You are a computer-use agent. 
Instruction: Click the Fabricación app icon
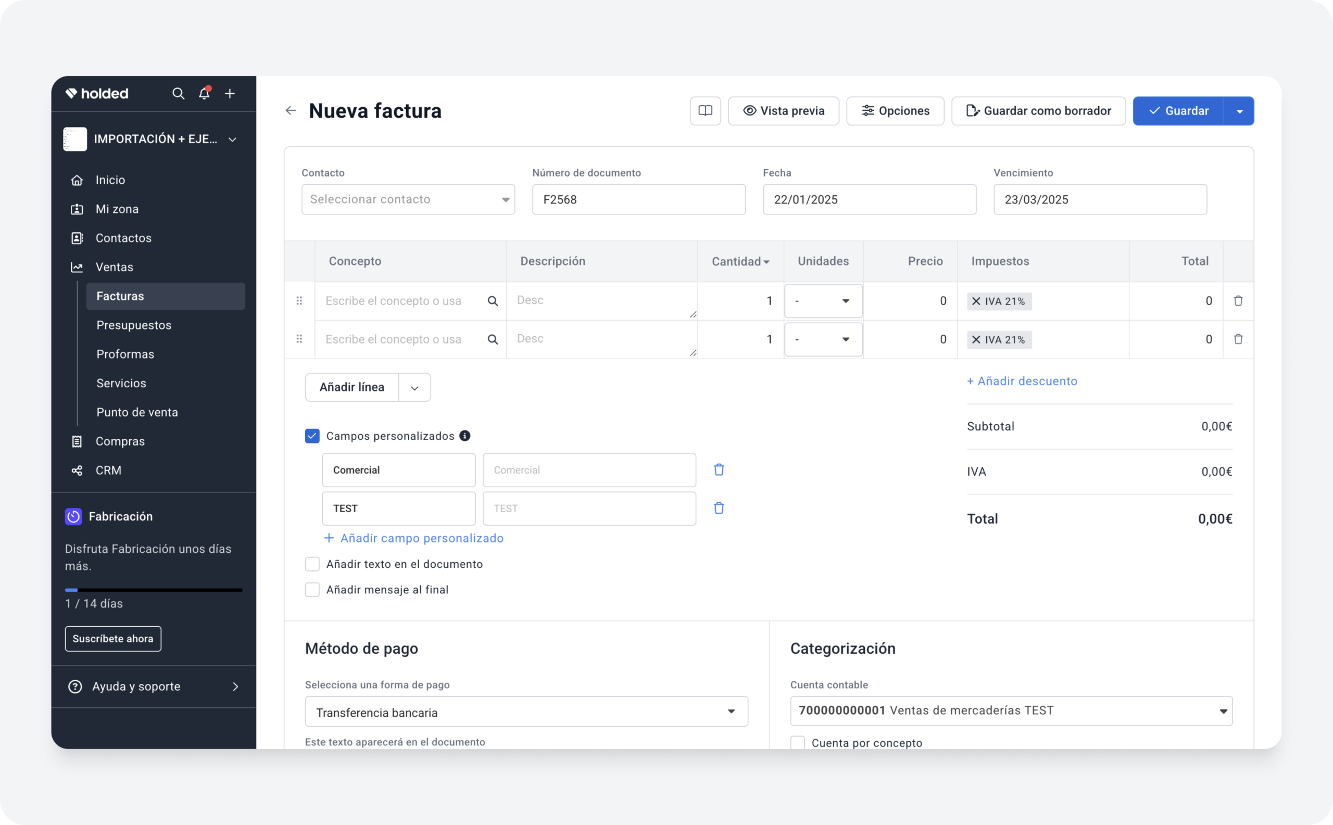click(73, 516)
